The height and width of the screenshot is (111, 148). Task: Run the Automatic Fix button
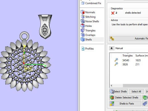point(129,39)
